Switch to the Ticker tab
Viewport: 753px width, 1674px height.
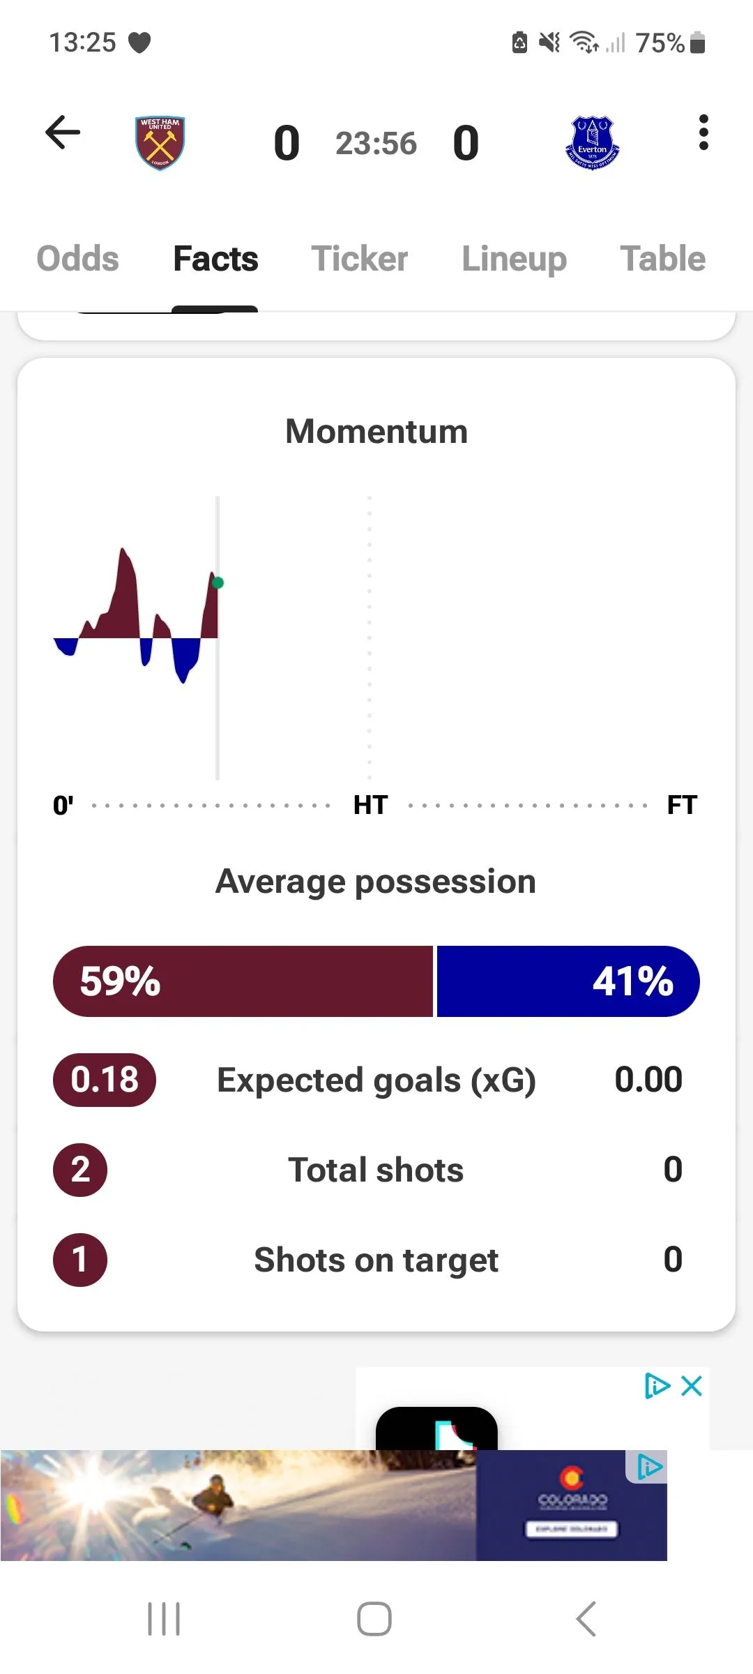[x=360, y=259]
